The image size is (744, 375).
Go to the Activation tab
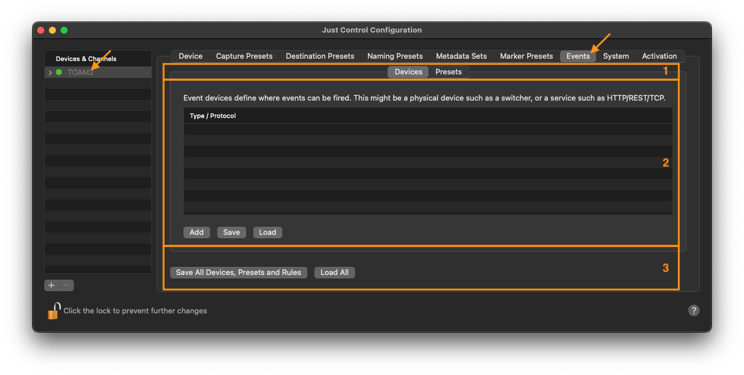659,56
